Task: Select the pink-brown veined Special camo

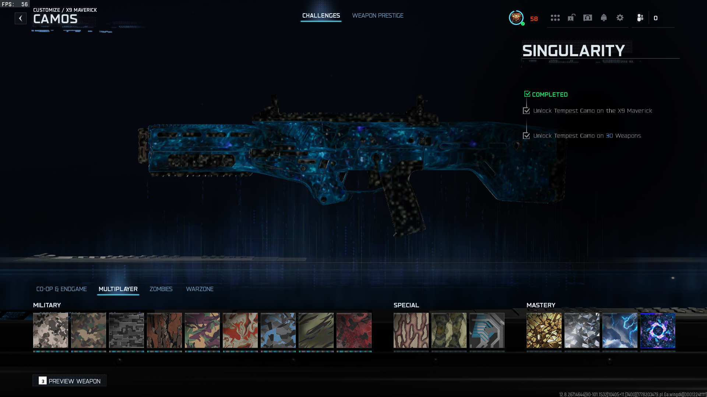Action: (x=411, y=330)
